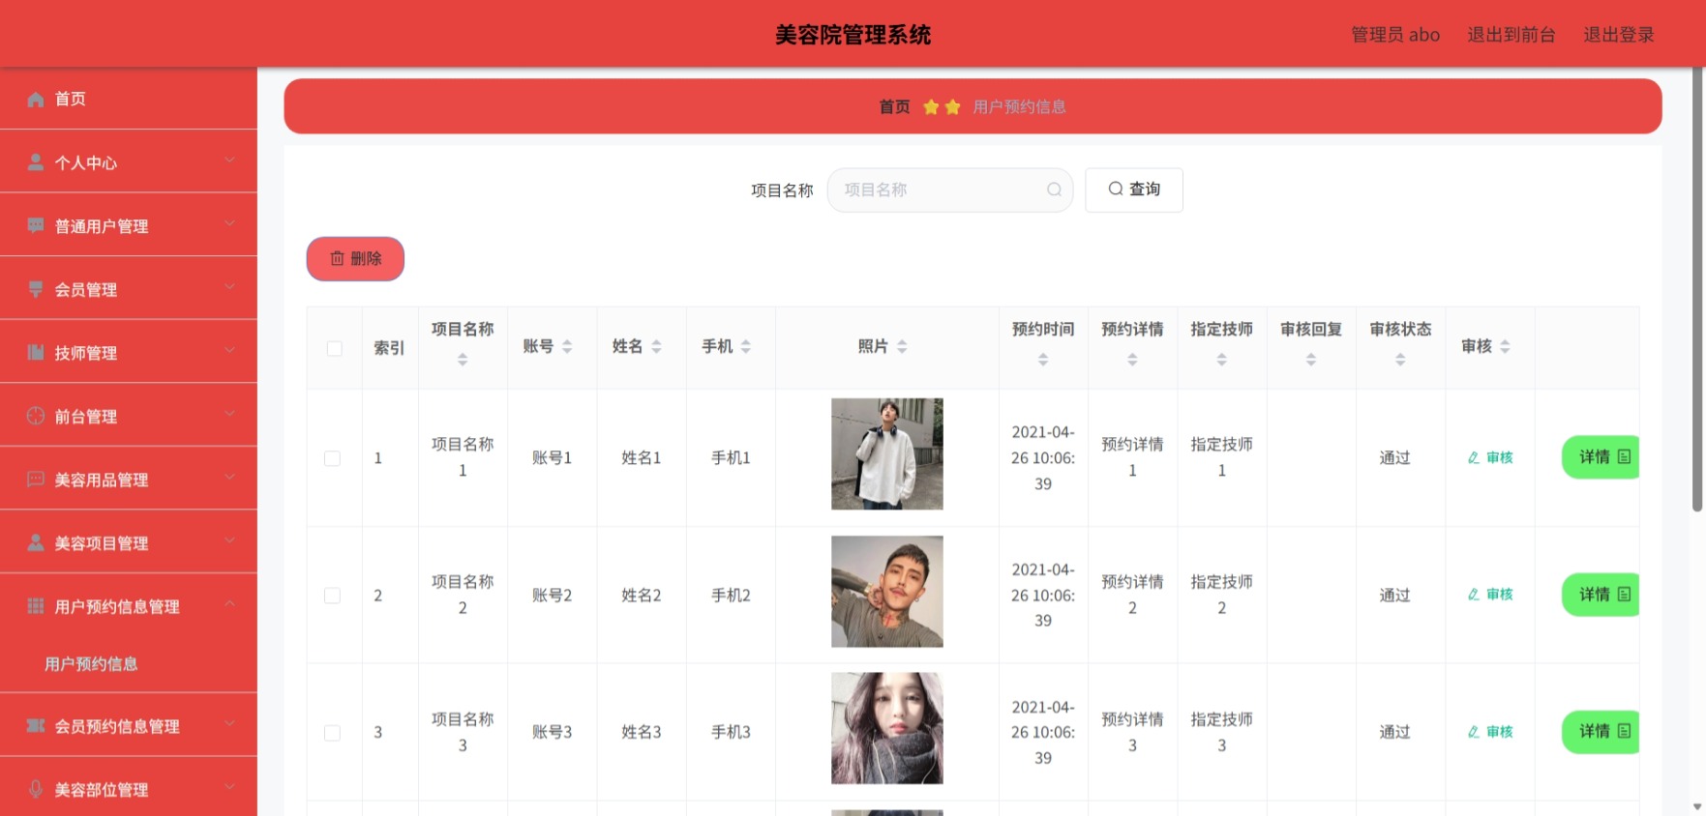Image resolution: width=1706 pixels, height=816 pixels.
Task: Click 首页 in the breadcrumb bar
Action: [895, 107]
